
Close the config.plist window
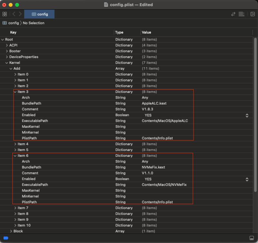(x=4, y=5)
